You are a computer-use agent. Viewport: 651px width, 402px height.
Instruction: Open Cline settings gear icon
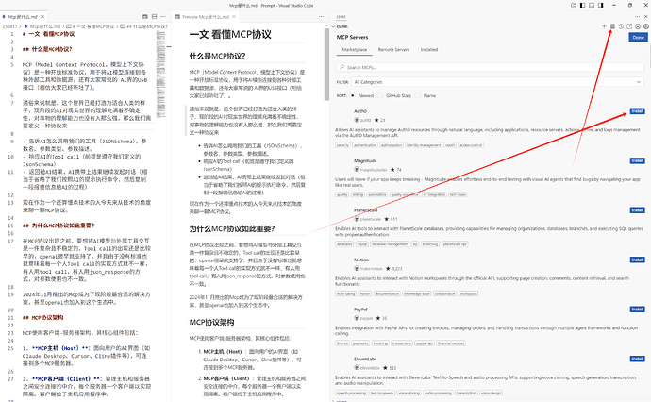646,26
